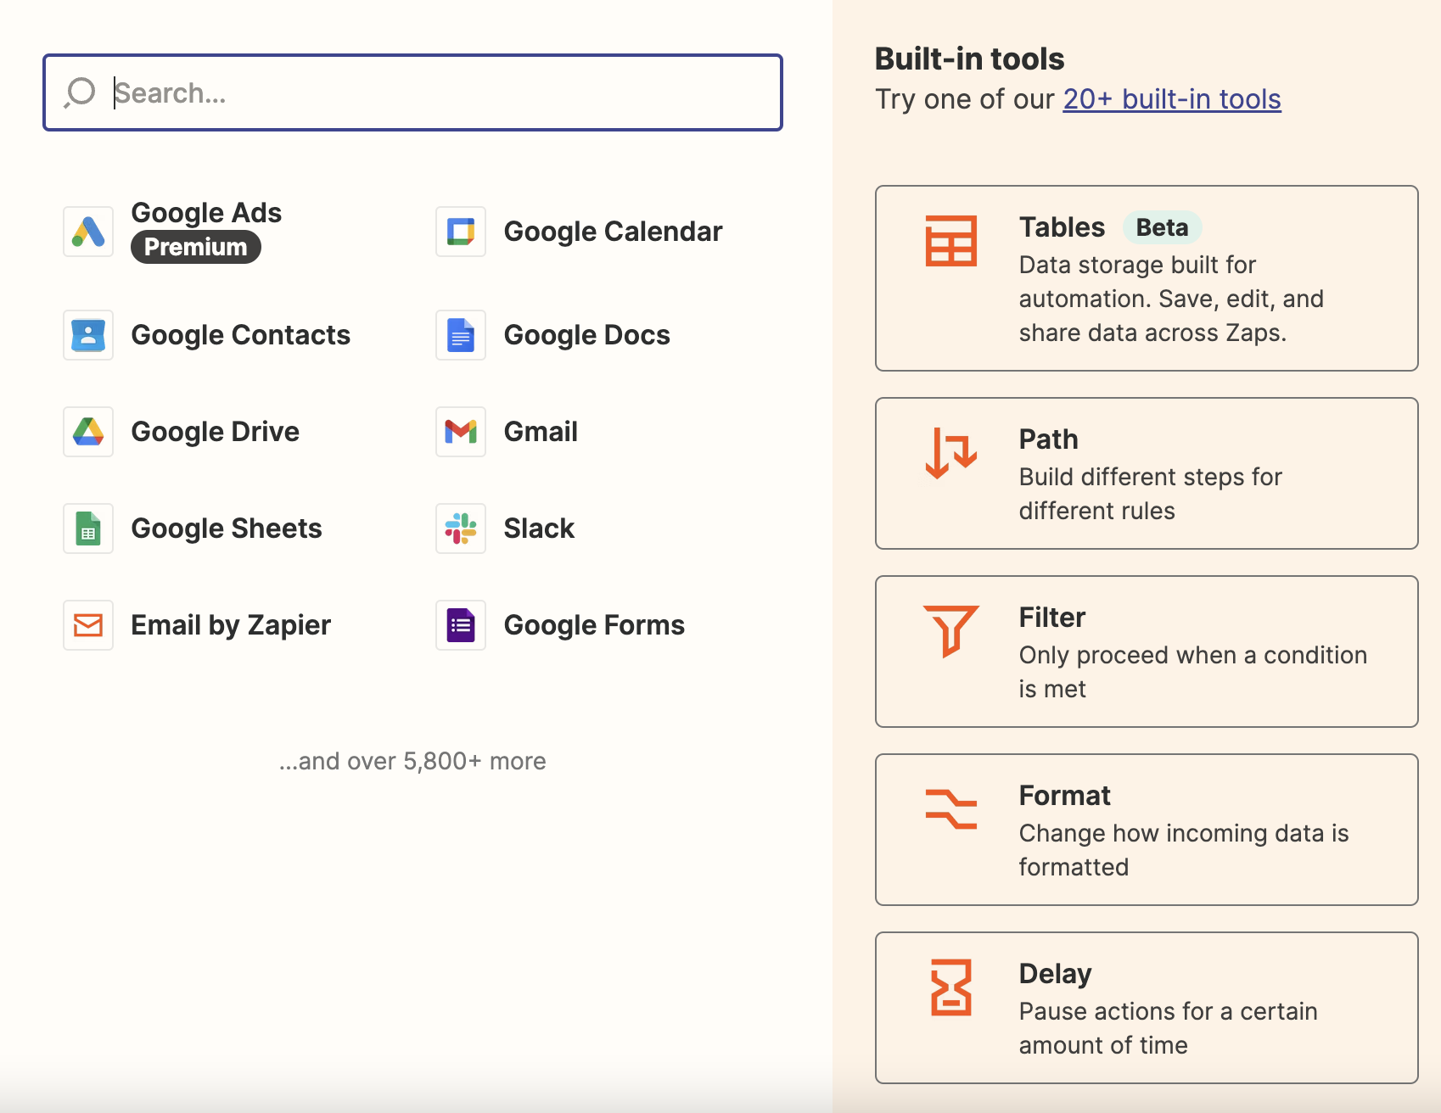
Task: Focus the Search input field
Action: click(441, 92)
